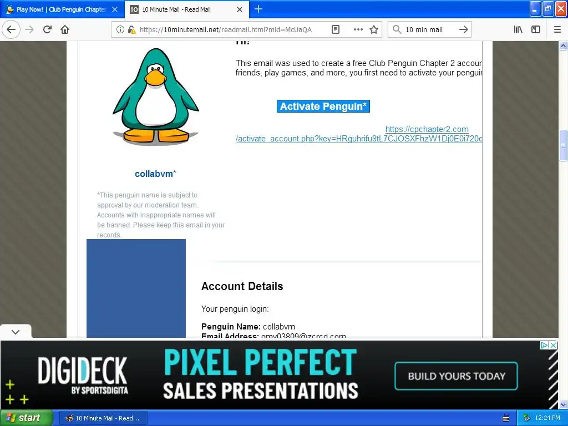Image resolution: width=568 pixels, height=426 pixels.
Task: Bookmark this page with the star
Action: tap(374, 30)
